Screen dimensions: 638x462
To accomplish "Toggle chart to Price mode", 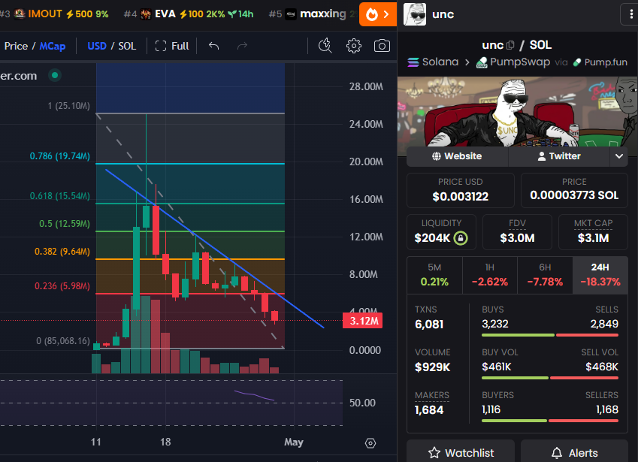I will (16, 46).
